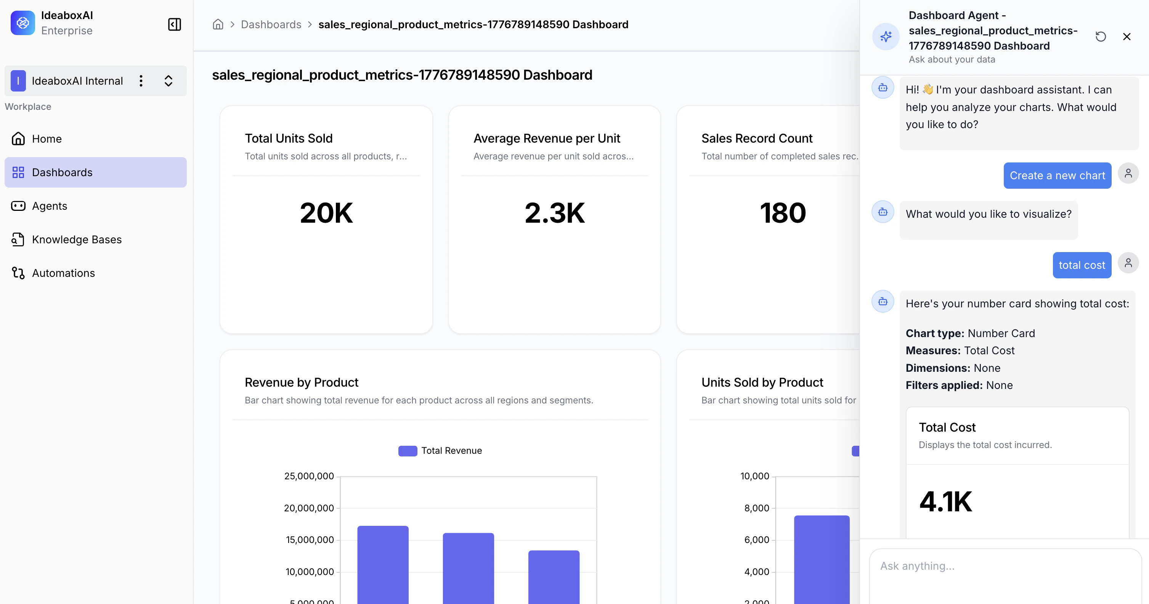Viewport: 1149px width, 604px height.
Task: Click the current dashboard breadcrumb title
Action: 473,24
